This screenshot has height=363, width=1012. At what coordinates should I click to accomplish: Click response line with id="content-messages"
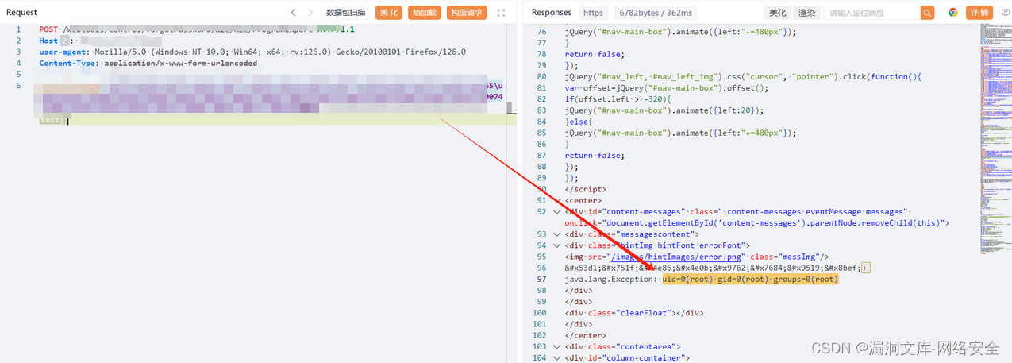coord(737,212)
